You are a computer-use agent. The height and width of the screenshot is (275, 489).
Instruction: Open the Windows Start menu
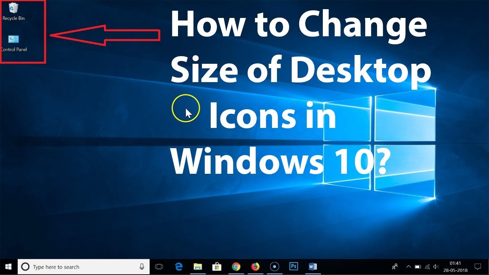click(8, 267)
